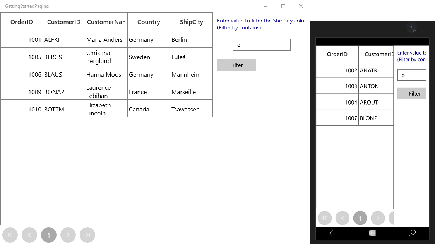Click previous page arrow in phone pager
Screen dimensions: 435x245
343,218
